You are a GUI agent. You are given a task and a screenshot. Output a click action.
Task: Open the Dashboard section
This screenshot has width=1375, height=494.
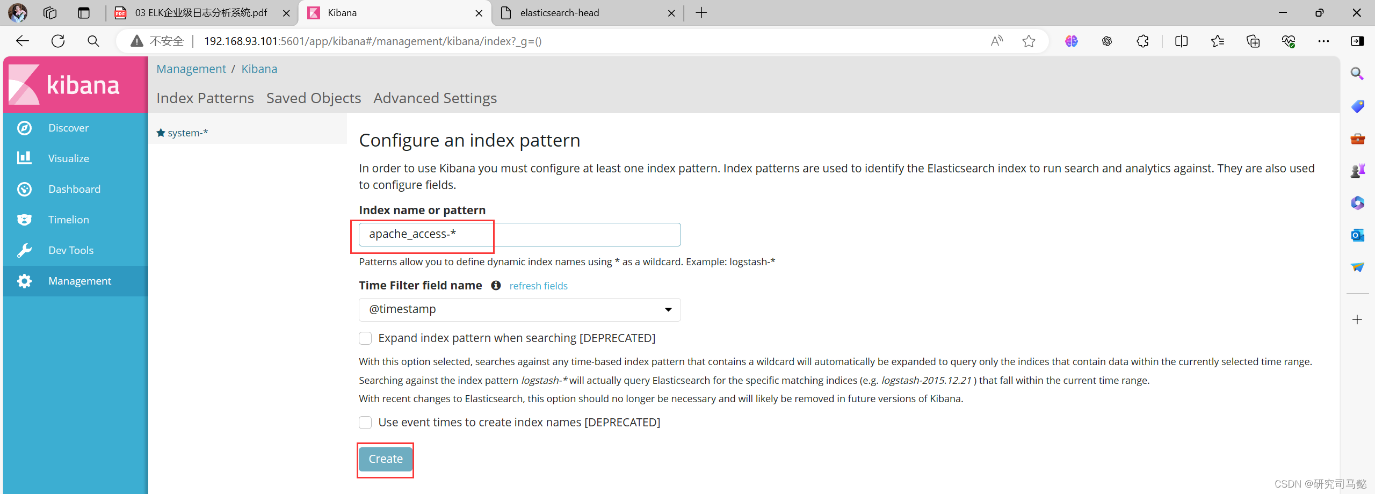(x=75, y=189)
